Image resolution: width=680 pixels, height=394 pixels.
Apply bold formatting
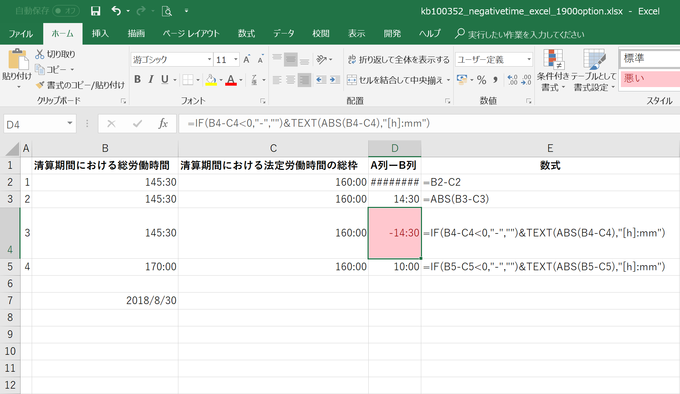pos(137,80)
